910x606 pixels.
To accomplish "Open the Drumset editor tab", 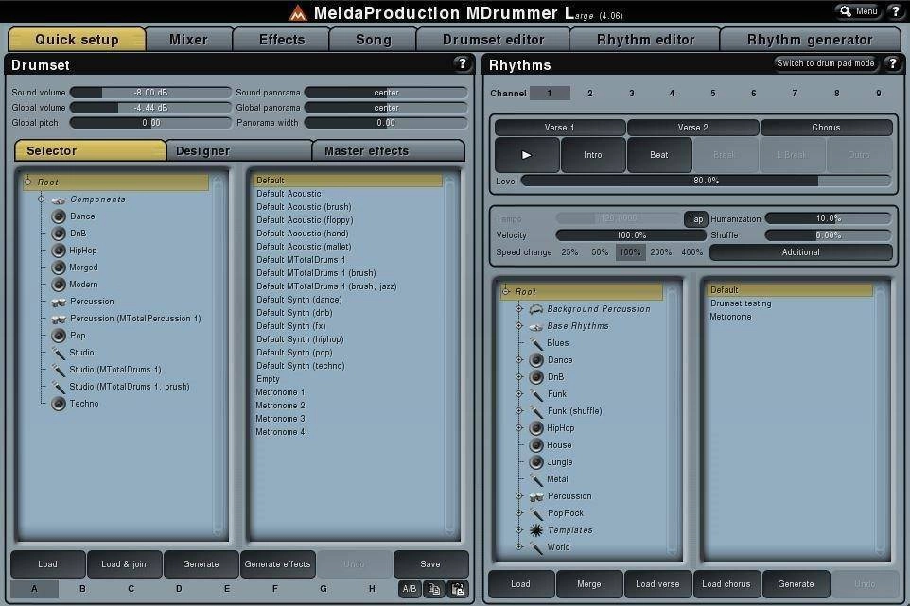I will pyautogui.click(x=493, y=40).
